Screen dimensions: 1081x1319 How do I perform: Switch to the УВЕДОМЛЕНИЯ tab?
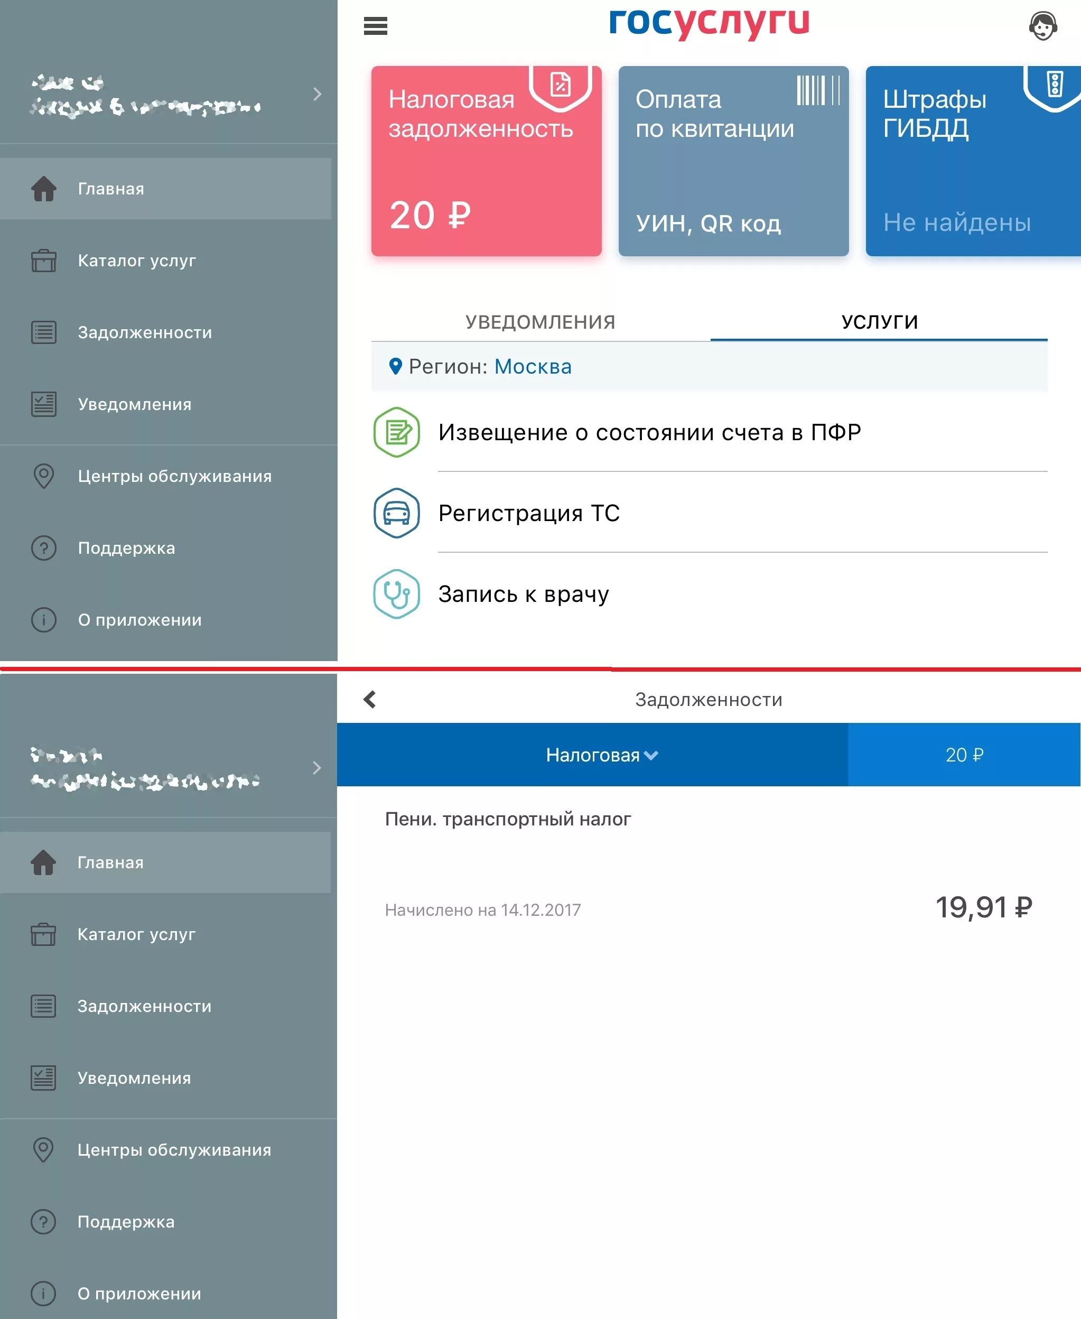pos(540,321)
